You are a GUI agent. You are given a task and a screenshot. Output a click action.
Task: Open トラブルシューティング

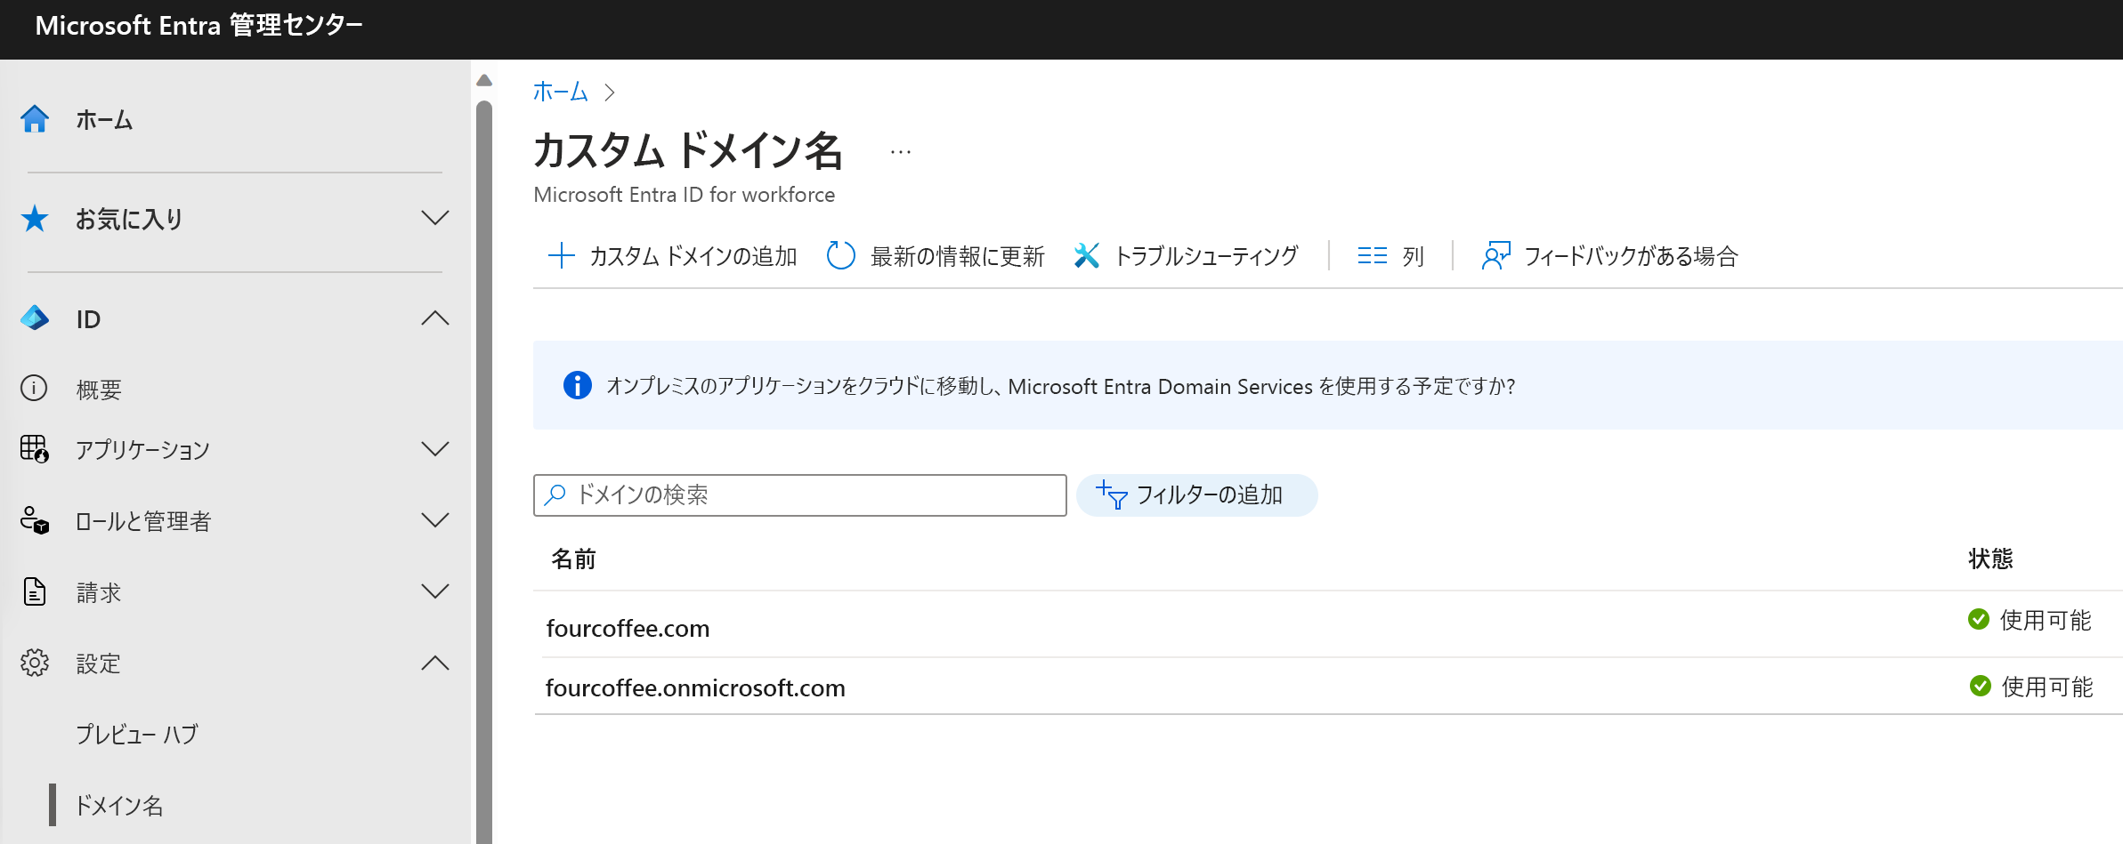pos(1186,256)
